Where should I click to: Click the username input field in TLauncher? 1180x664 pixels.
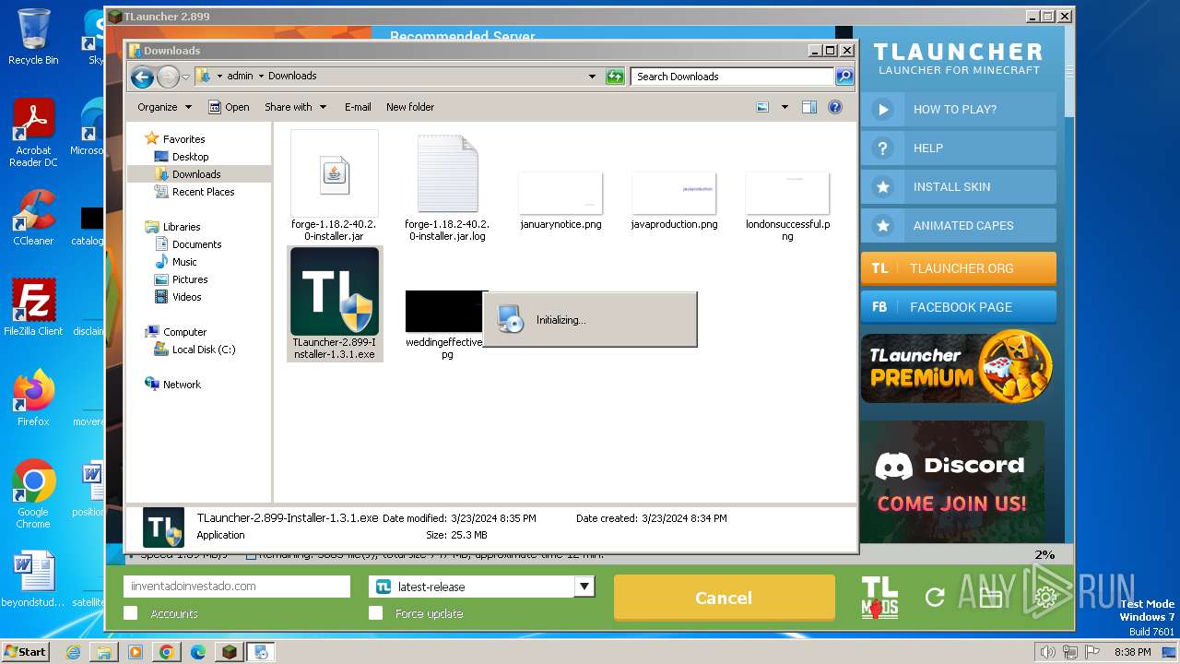(237, 587)
